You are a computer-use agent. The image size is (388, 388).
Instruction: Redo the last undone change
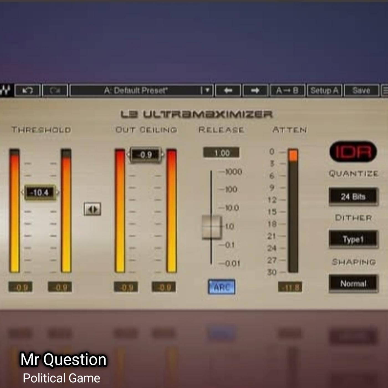[x=55, y=90]
